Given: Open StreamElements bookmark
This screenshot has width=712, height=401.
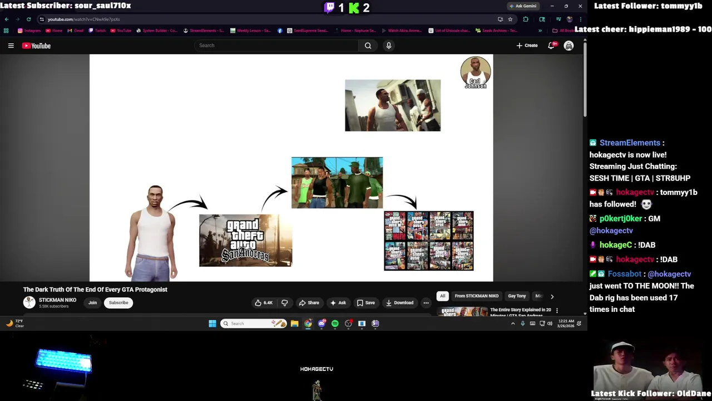Looking at the screenshot, I should click(203, 31).
